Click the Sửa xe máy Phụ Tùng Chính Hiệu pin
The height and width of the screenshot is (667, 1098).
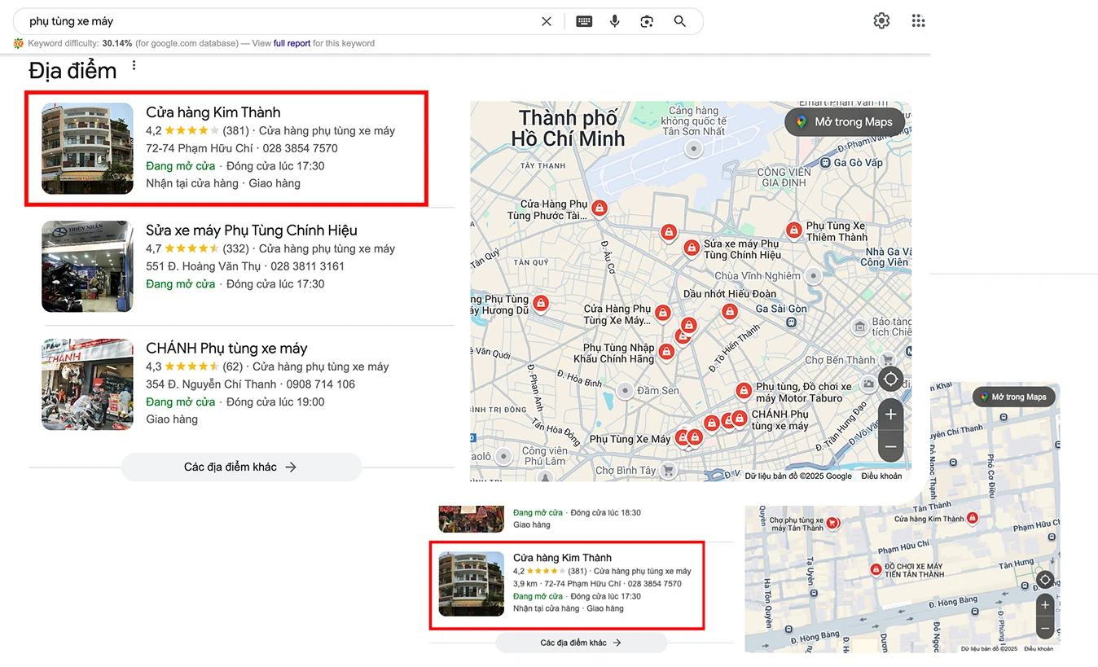(692, 248)
